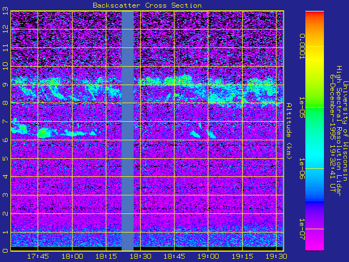Click the 19:30 time axis label
This screenshot has width=349, height=262.
click(x=276, y=257)
